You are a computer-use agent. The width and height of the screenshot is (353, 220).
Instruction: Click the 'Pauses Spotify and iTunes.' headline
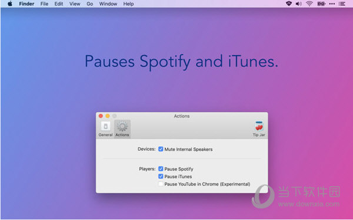pos(181,62)
